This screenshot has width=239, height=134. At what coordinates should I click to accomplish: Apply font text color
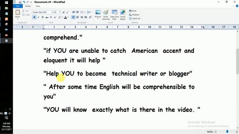(65, 17)
